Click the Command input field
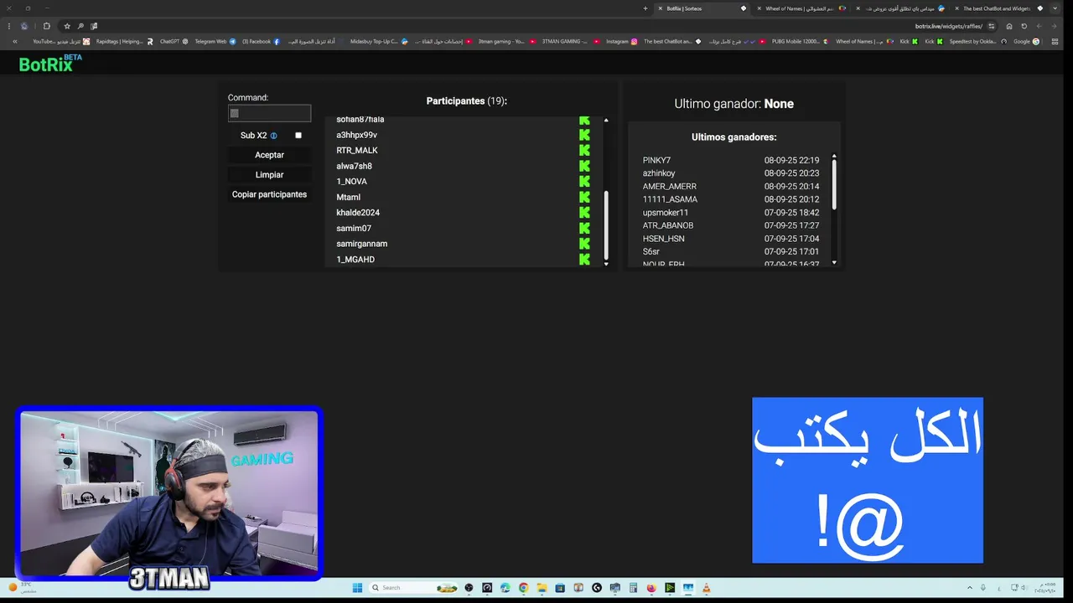 (x=269, y=113)
